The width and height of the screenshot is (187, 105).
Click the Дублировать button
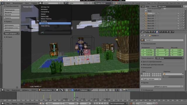point(12,25)
